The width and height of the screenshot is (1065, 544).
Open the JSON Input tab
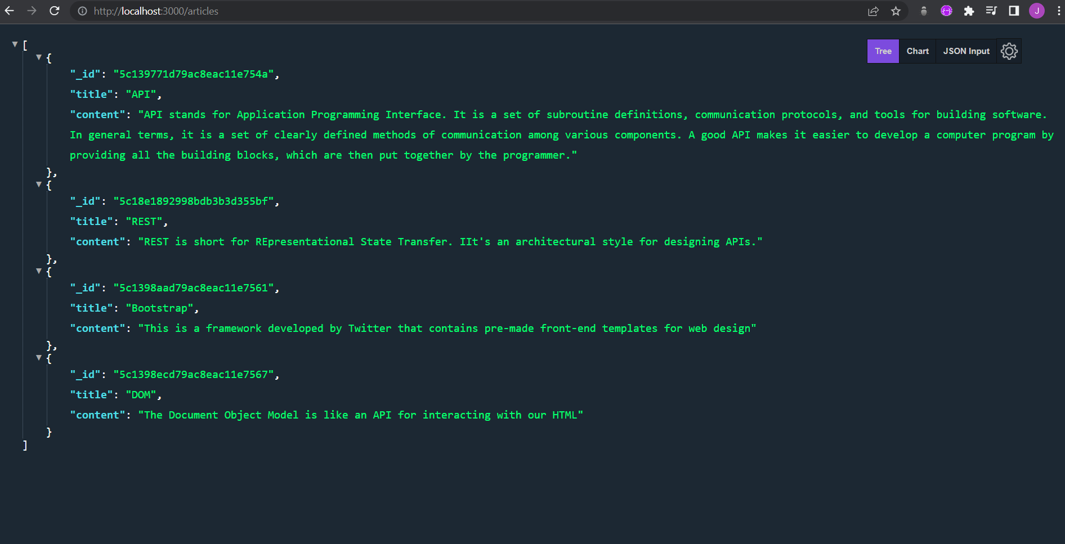coord(965,51)
